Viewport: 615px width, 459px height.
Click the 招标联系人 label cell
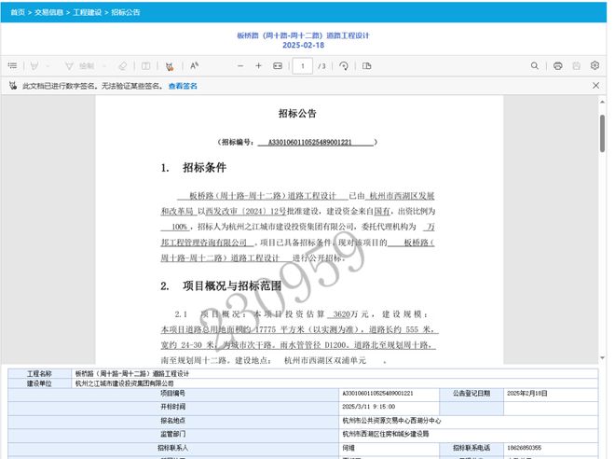(x=172, y=448)
